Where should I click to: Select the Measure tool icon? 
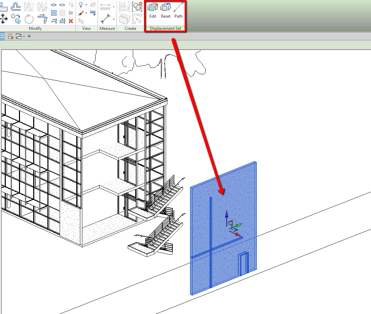105,19
